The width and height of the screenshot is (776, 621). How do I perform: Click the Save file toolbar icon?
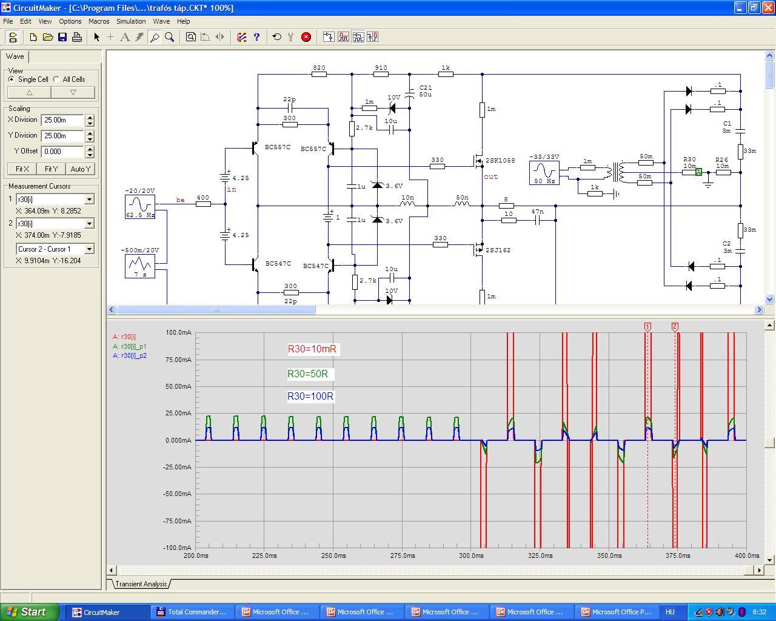(x=62, y=37)
